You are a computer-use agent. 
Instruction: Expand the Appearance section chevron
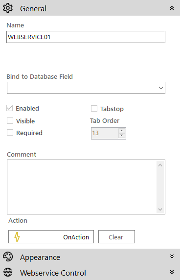(172, 257)
